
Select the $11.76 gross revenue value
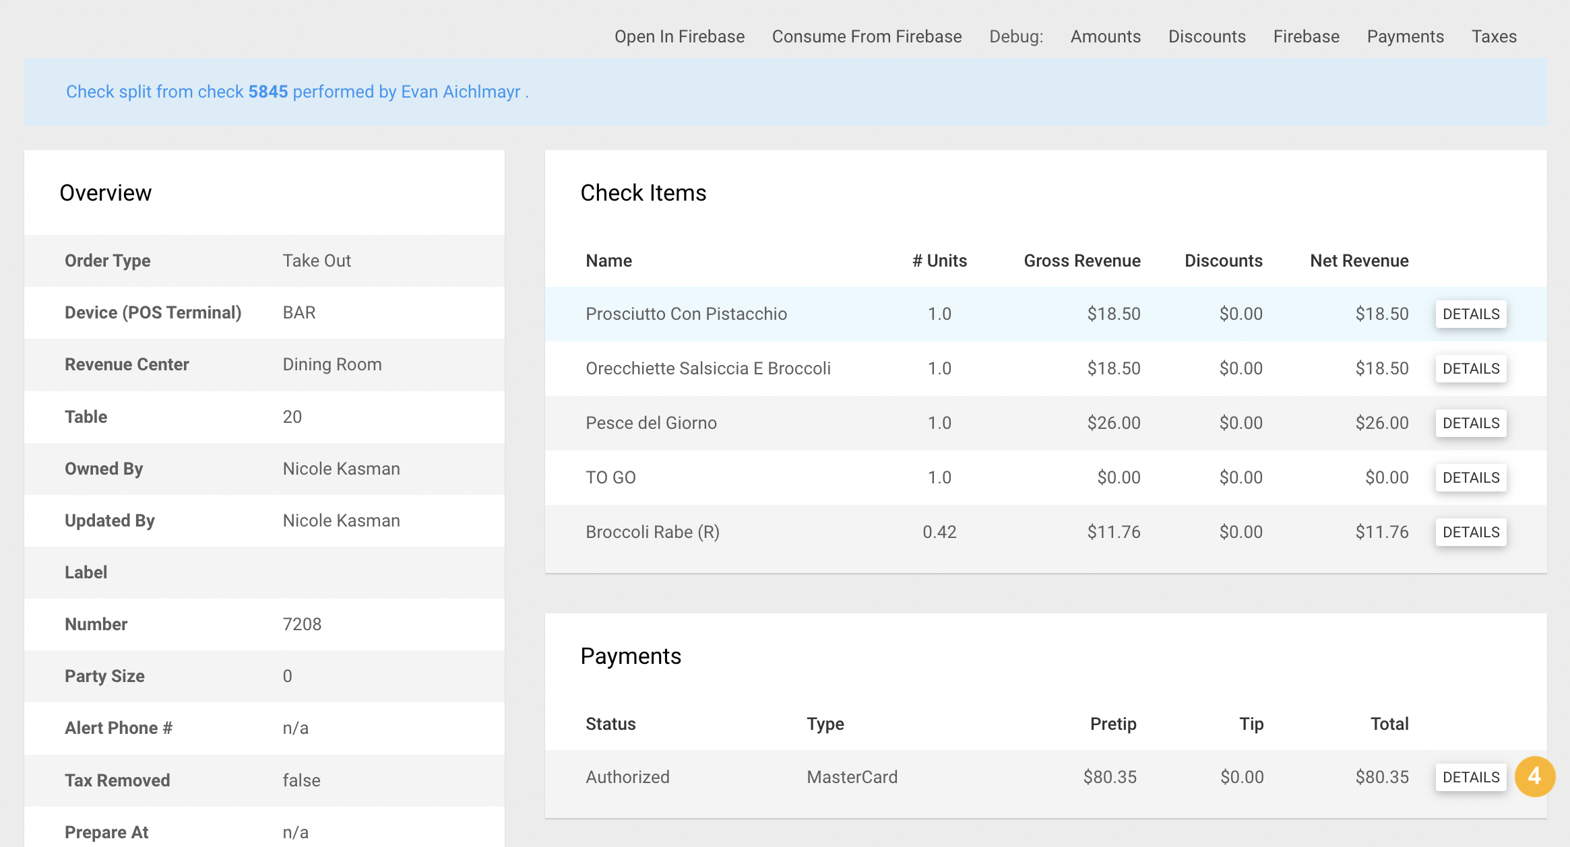pyautogui.click(x=1114, y=532)
